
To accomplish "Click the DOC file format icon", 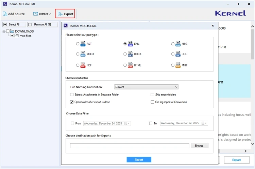I will [178, 54].
